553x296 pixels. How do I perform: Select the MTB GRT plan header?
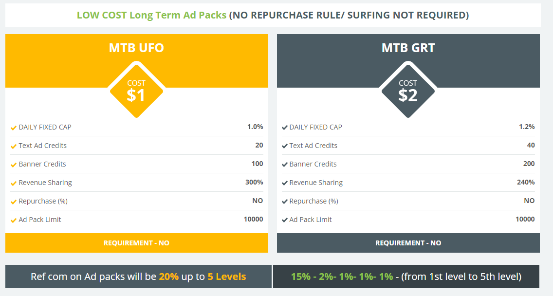coord(408,48)
